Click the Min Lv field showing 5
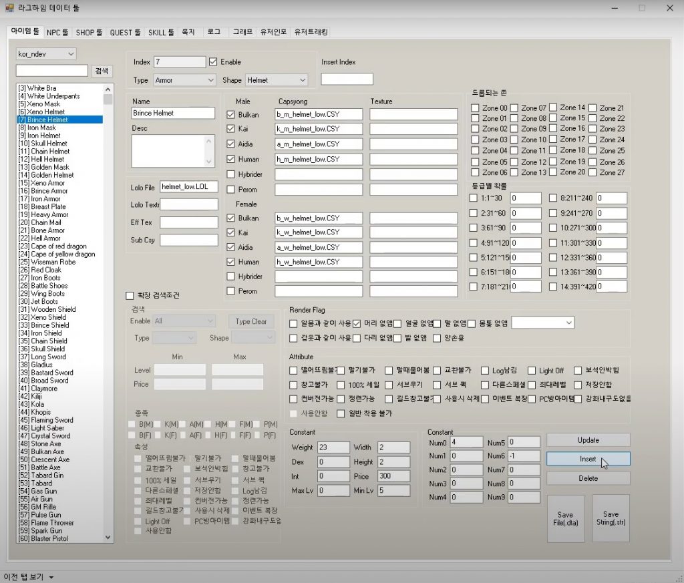The height and width of the screenshot is (583, 684). pyautogui.click(x=394, y=491)
